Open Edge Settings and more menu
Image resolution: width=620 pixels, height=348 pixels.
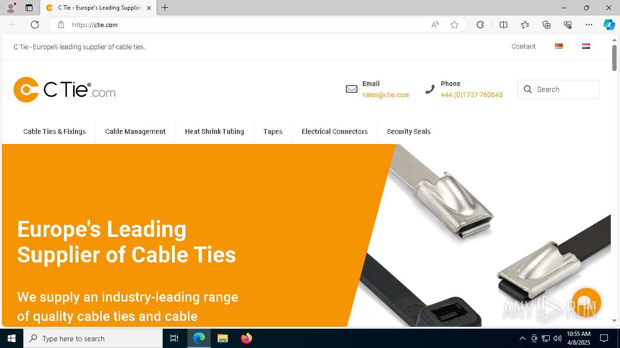tap(589, 25)
